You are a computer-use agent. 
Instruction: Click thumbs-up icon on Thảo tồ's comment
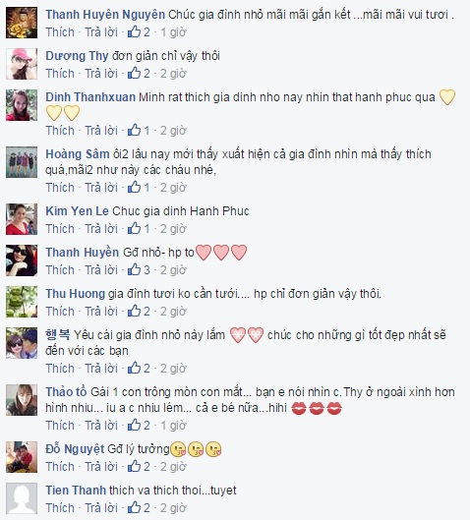pyautogui.click(x=135, y=425)
